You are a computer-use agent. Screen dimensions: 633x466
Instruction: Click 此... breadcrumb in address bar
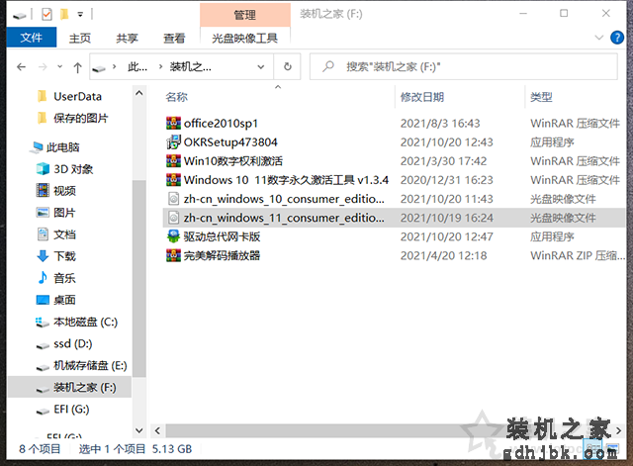(137, 66)
